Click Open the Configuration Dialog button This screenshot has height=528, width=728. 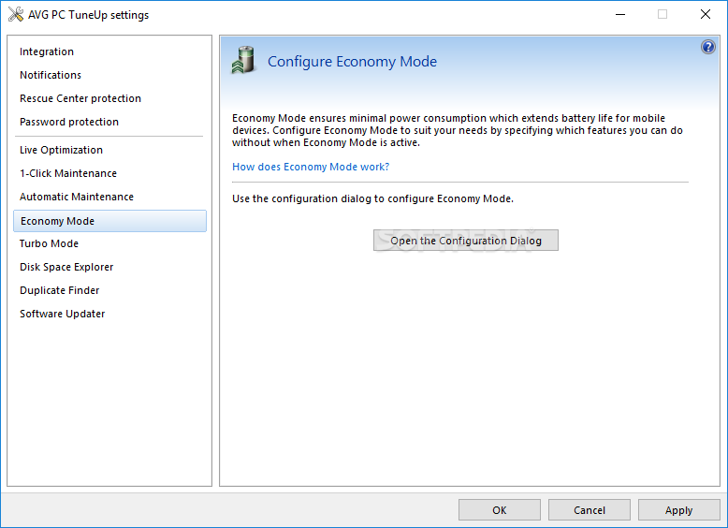tap(466, 241)
